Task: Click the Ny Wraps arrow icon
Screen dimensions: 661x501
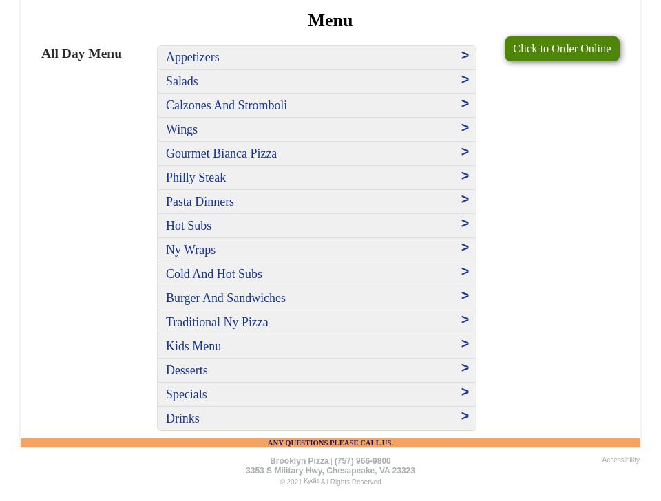Action: [465, 248]
